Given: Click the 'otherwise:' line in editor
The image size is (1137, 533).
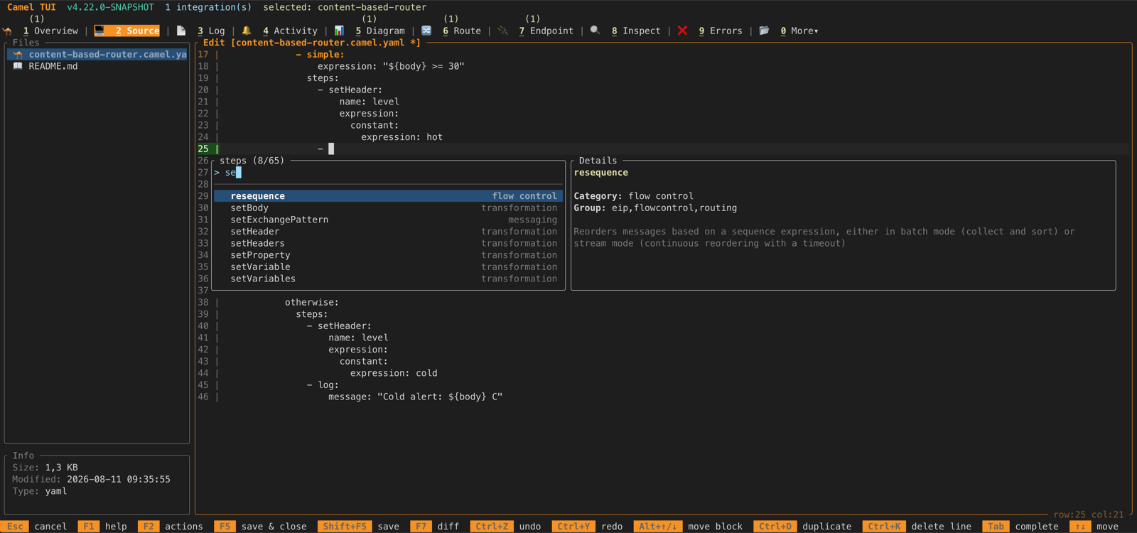Looking at the screenshot, I should tap(312, 302).
